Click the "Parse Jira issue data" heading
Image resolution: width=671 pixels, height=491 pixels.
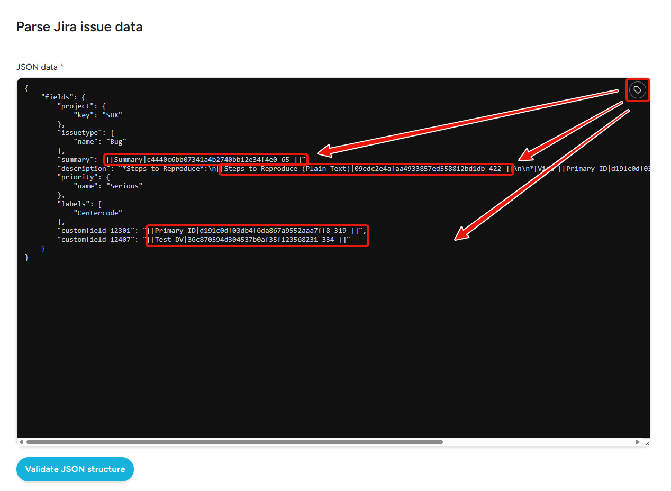(x=79, y=26)
